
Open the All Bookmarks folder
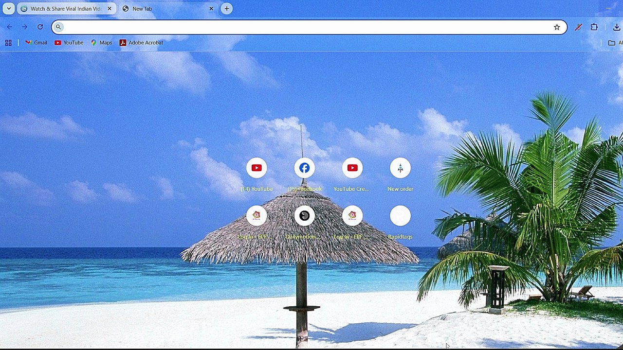pyautogui.click(x=615, y=43)
